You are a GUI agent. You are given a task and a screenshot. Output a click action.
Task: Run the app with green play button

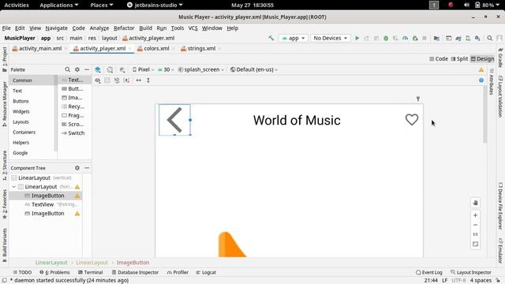coord(357,39)
